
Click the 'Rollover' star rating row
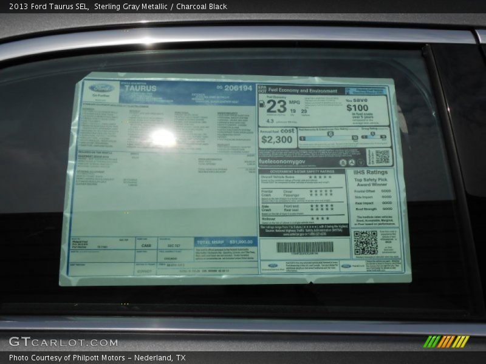point(295,219)
